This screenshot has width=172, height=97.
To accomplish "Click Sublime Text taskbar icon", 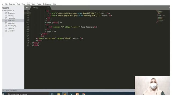I will coord(65,94).
